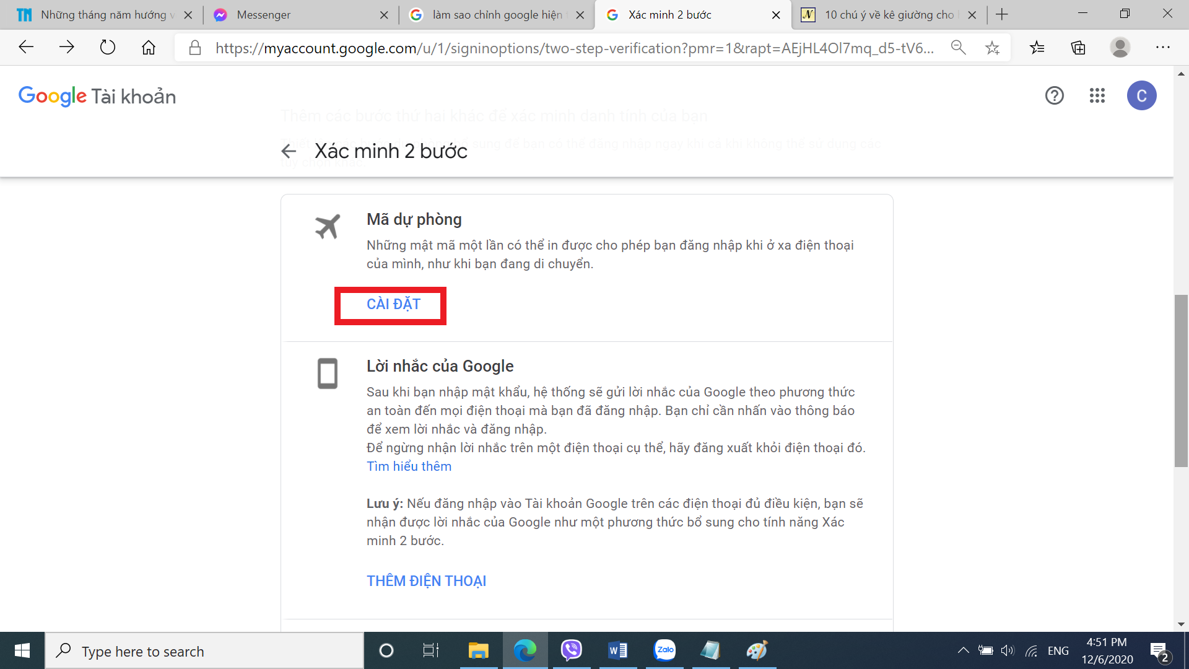The image size is (1189, 669).
Task: Add this page to favorites with the star
Action: pos(992,48)
